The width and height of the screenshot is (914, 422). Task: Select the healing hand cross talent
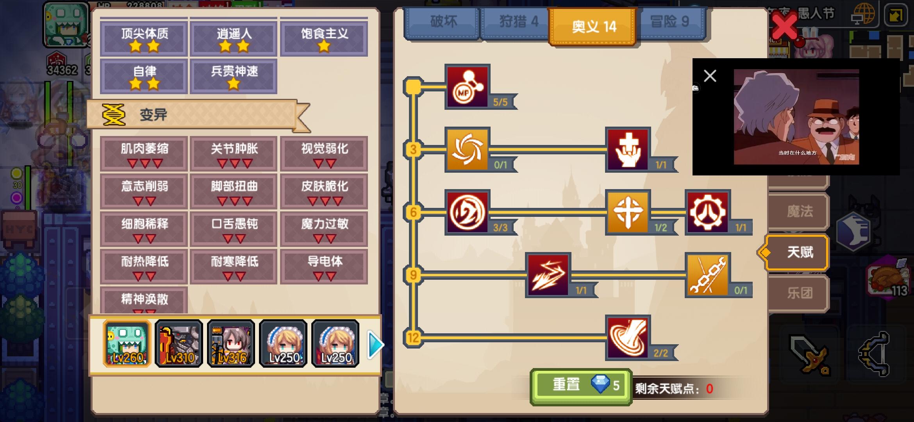(x=628, y=149)
